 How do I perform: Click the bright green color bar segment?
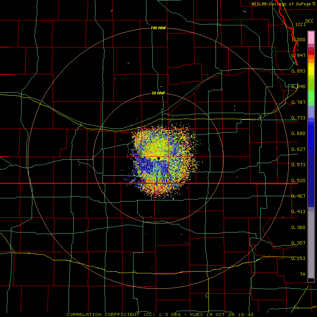click(x=311, y=96)
